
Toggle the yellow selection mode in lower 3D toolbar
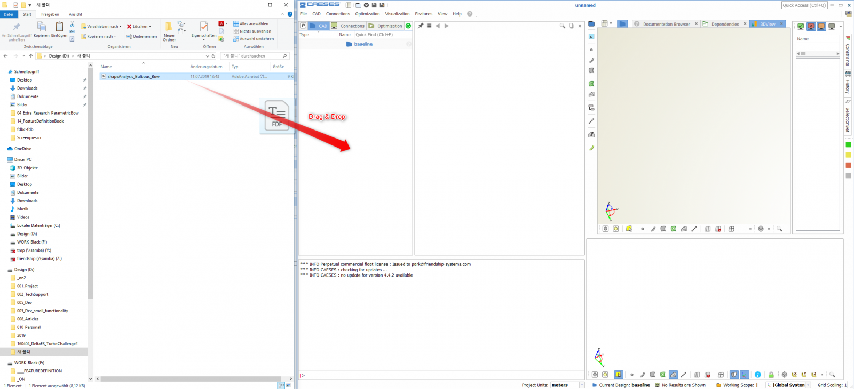tap(619, 375)
